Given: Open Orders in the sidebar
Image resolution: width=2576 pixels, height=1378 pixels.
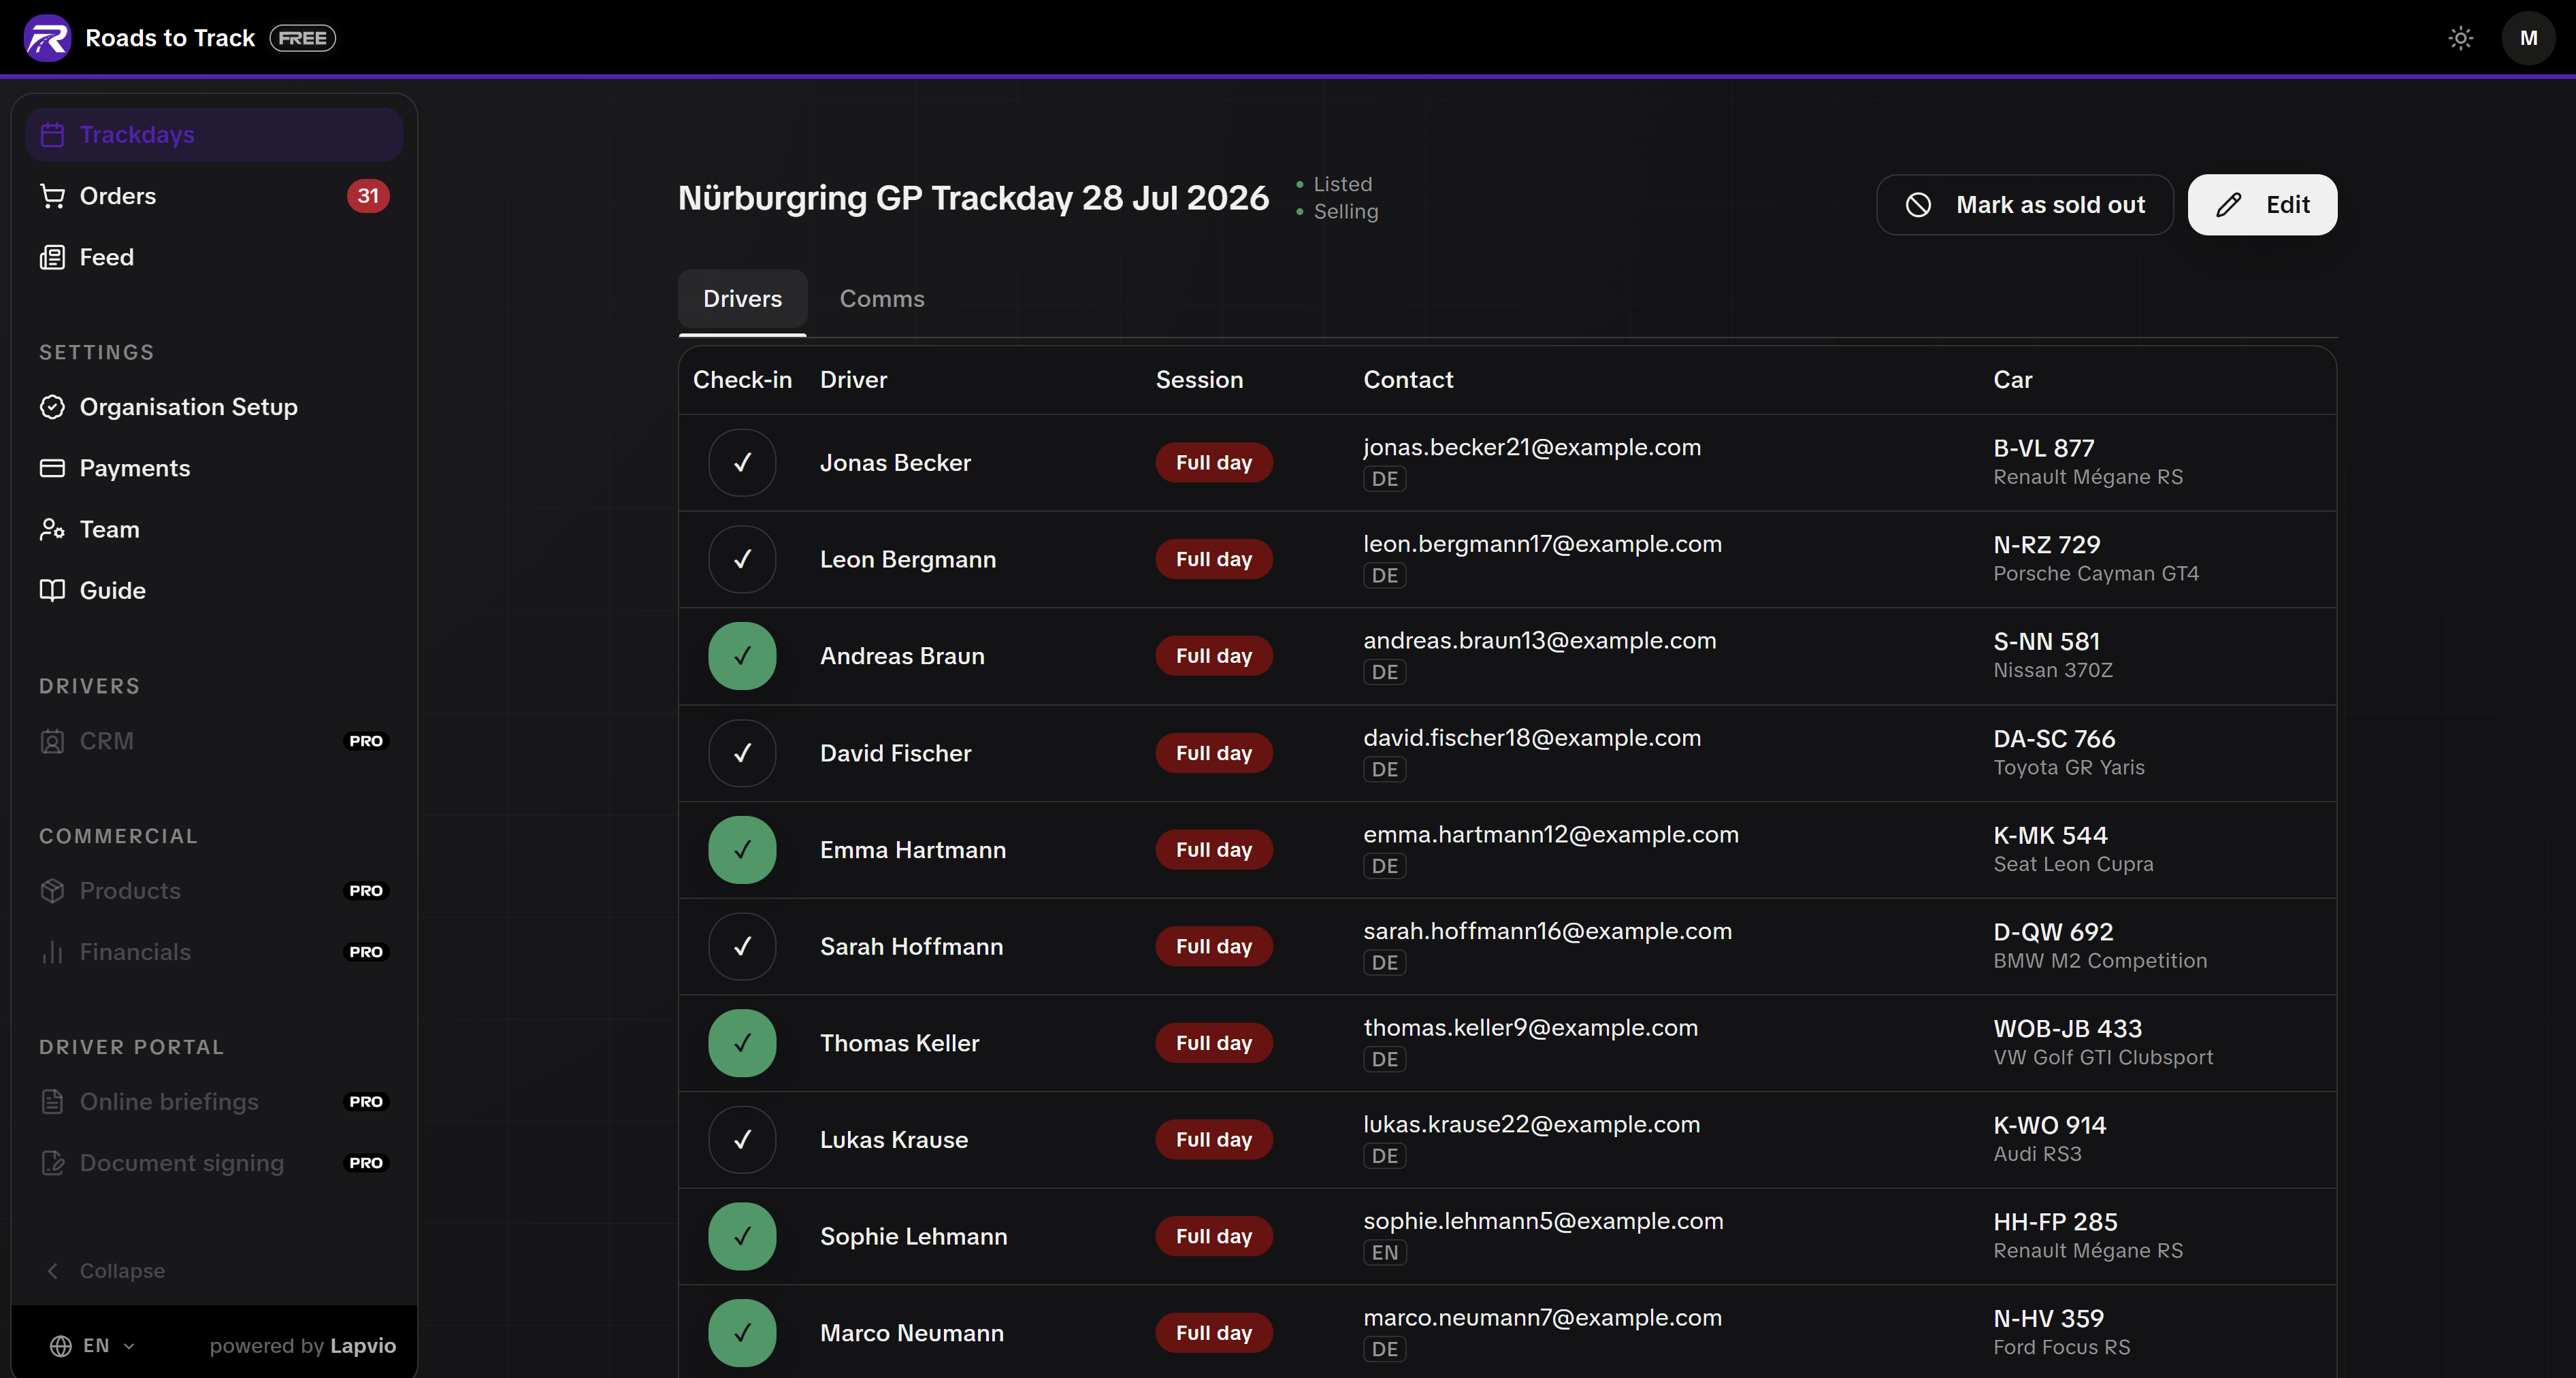Looking at the screenshot, I should coord(214,196).
